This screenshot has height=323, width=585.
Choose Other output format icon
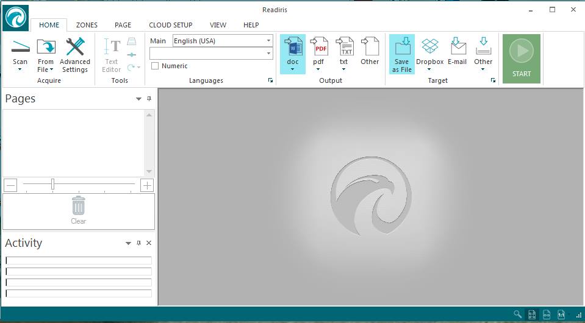click(x=370, y=46)
